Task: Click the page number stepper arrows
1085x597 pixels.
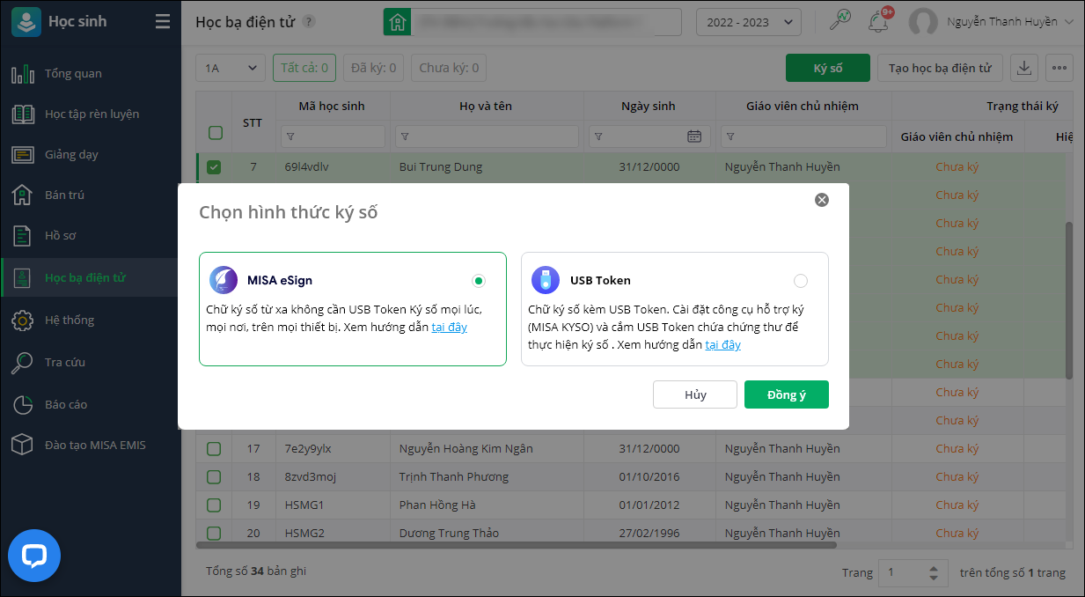Action: (x=934, y=572)
